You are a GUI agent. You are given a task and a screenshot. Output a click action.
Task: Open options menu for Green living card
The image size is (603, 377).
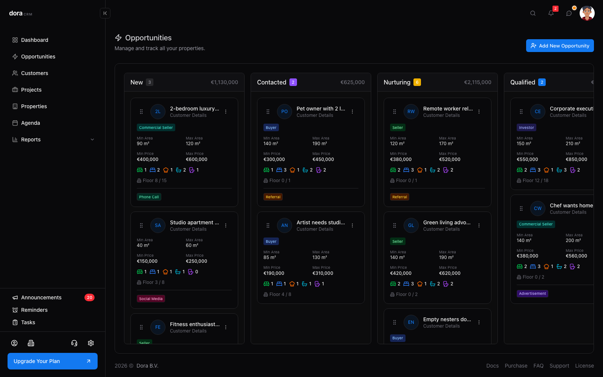479,225
